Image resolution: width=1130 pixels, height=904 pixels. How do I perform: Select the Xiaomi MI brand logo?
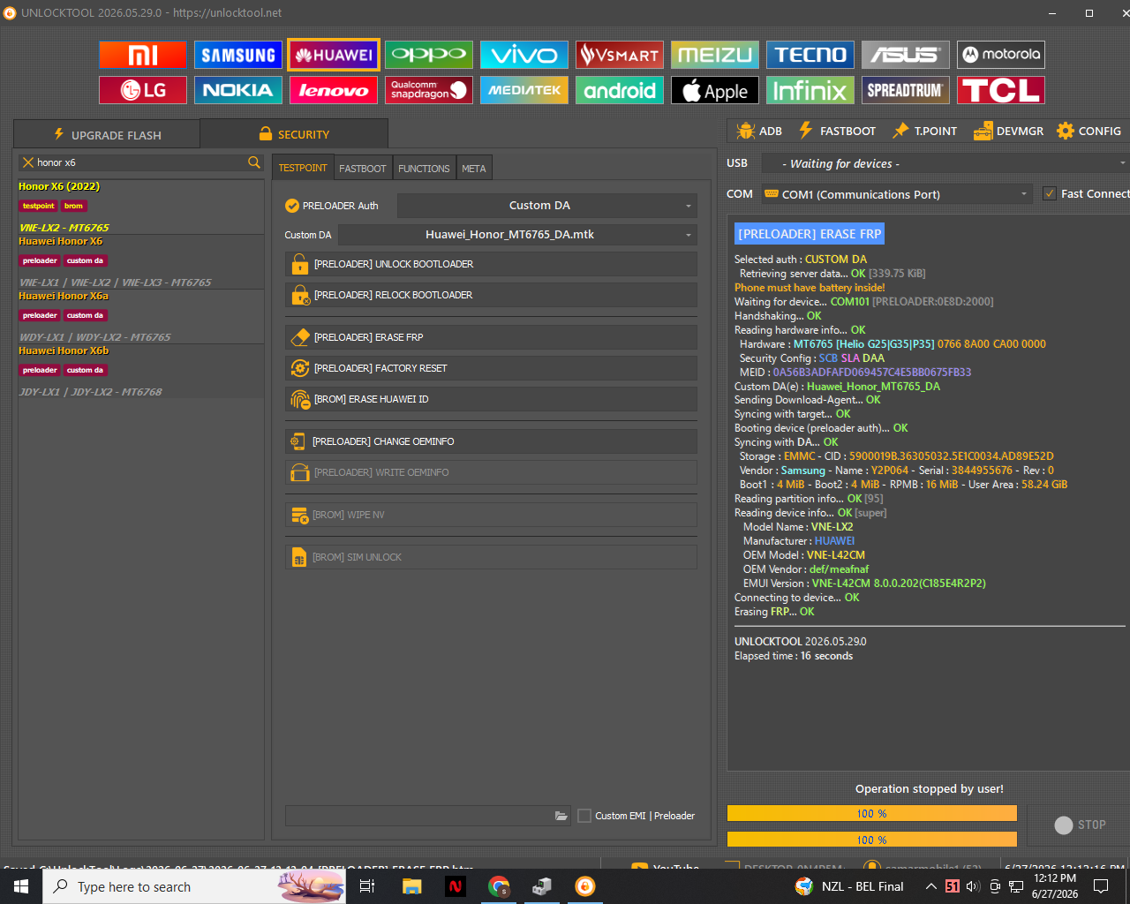coord(143,55)
